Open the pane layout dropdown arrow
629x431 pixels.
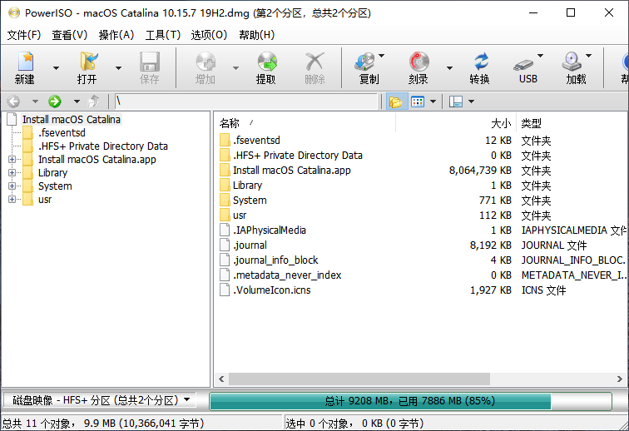pyautogui.click(x=472, y=102)
